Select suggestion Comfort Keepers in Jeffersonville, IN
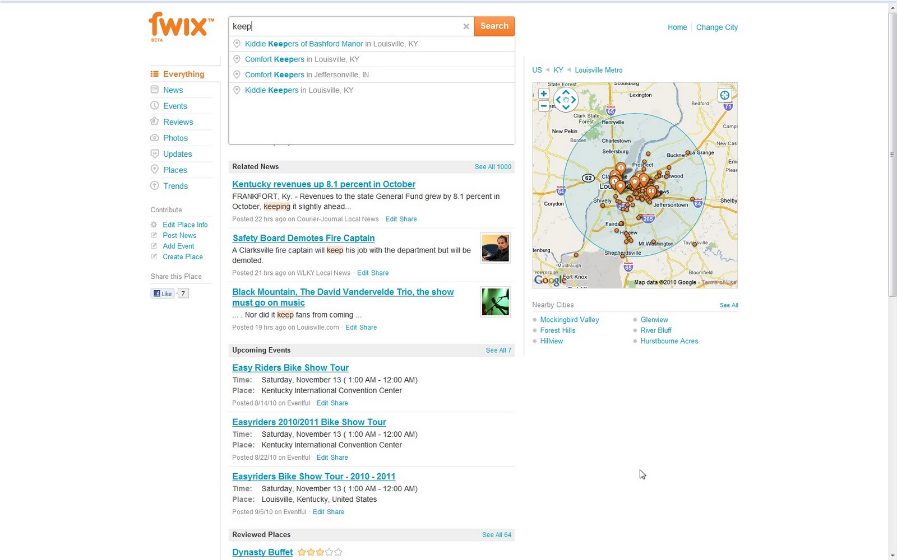This screenshot has width=897, height=560. (x=372, y=74)
